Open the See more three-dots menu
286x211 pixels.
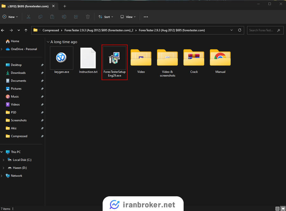[x=146, y=17]
